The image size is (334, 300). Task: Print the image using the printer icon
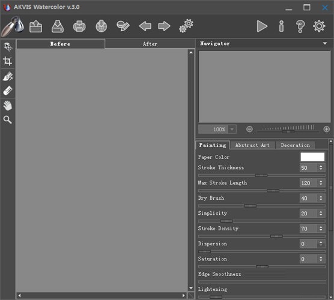[x=79, y=26]
